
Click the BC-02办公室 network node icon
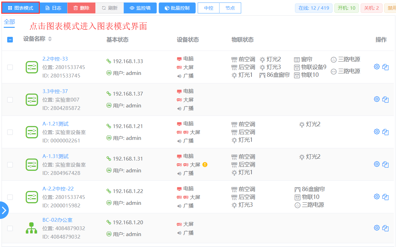coord(31,228)
